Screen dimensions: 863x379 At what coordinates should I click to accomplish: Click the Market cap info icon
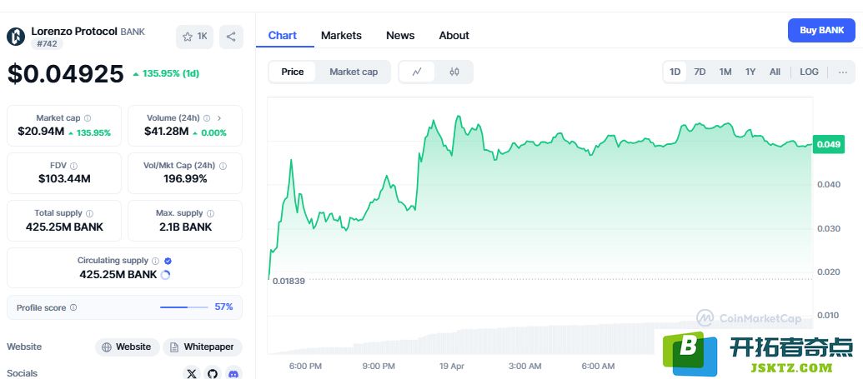pyautogui.click(x=88, y=118)
